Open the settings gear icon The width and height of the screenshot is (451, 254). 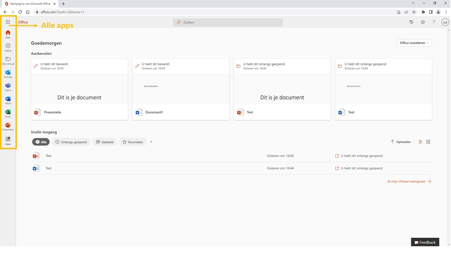click(x=423, y=22)
